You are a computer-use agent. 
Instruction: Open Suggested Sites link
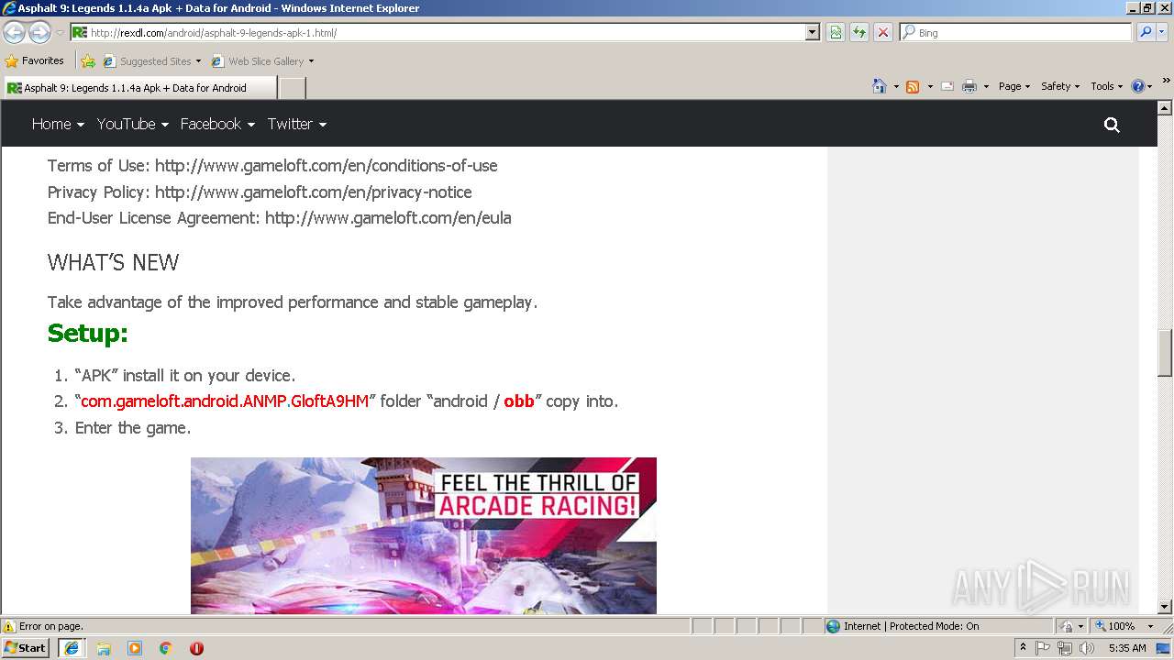[151, 61]
